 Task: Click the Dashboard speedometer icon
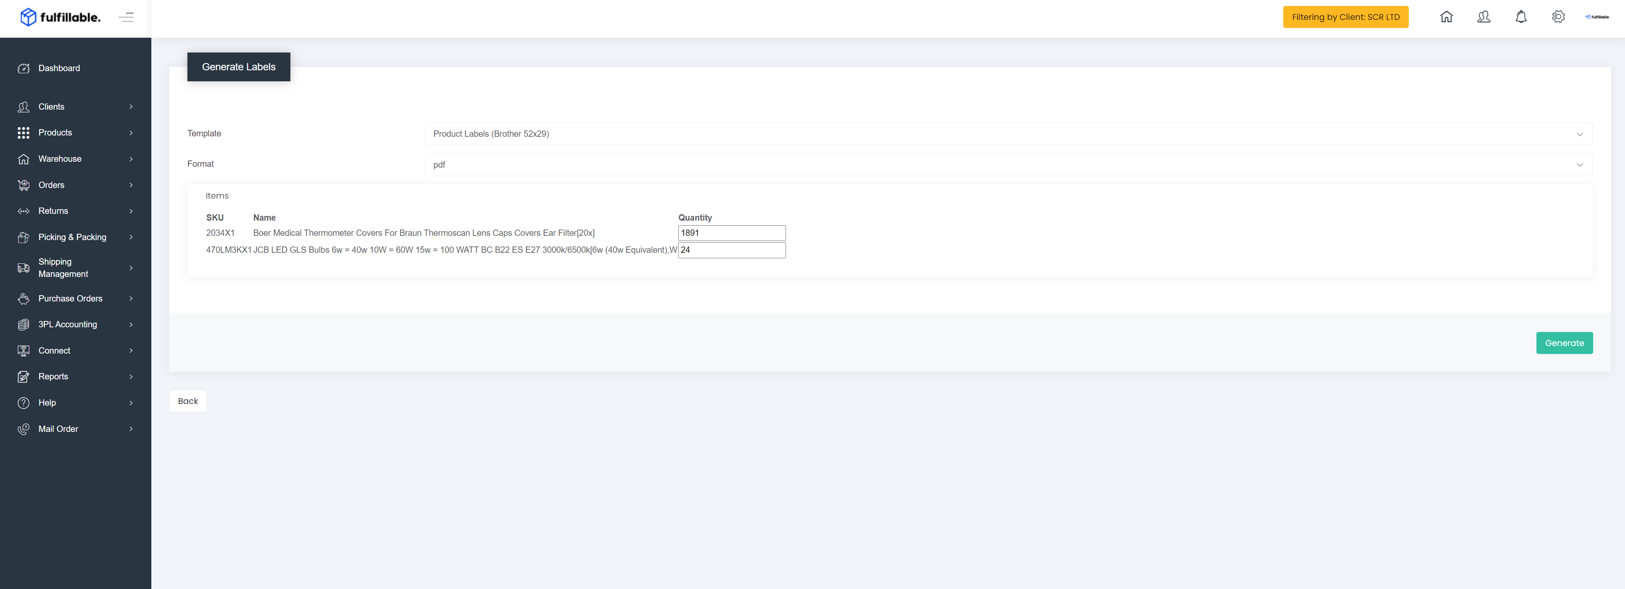click(23, 68)
